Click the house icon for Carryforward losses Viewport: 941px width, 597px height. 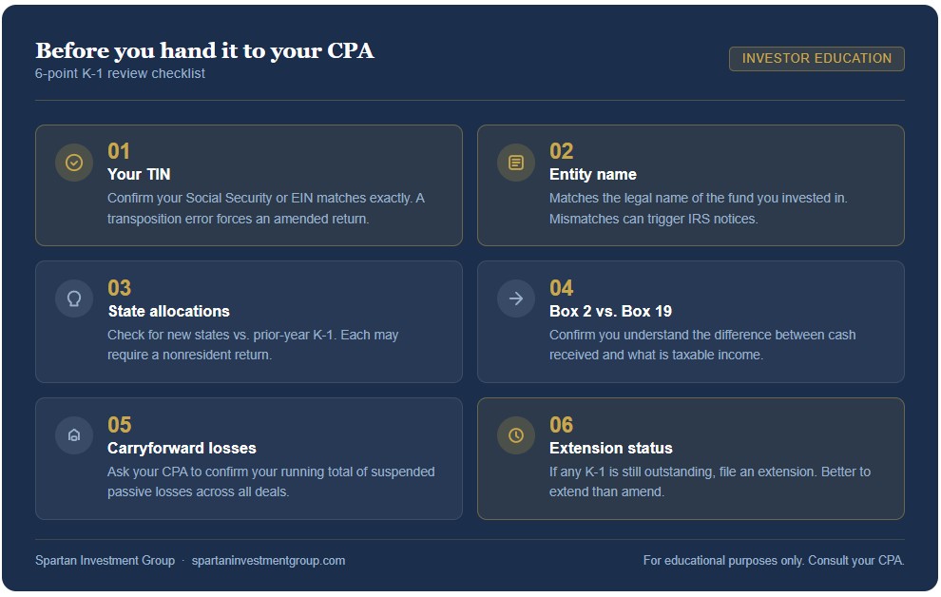coord(74,435)
